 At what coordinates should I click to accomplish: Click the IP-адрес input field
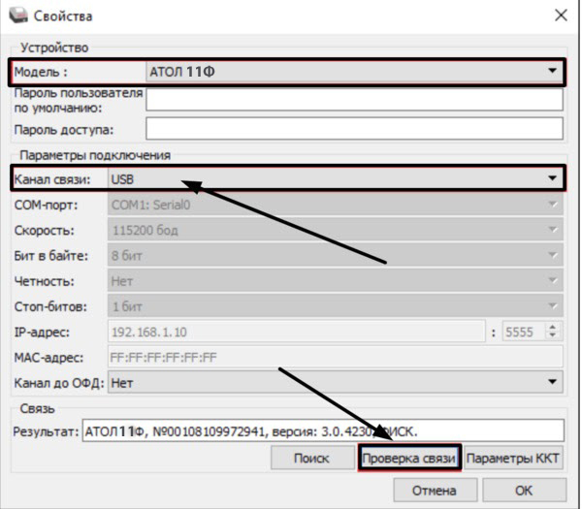point(295,332)
